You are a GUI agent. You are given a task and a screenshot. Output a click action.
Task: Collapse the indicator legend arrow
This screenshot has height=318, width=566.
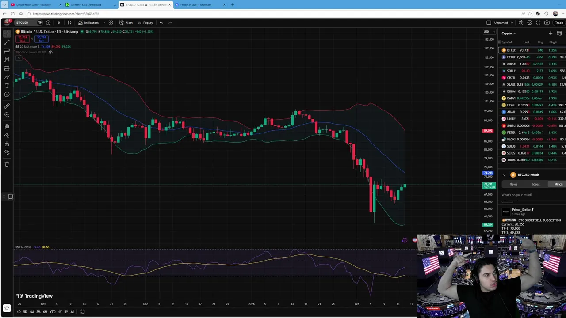click(19, 58)
